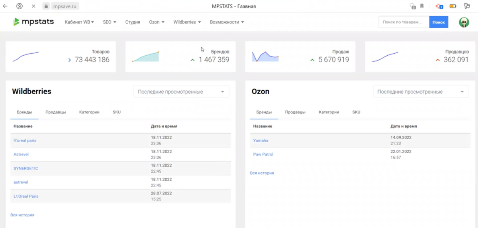478x228 pixels.
Task: Open the l\'oreal paris brand link
Action: (x=25, y=140)
